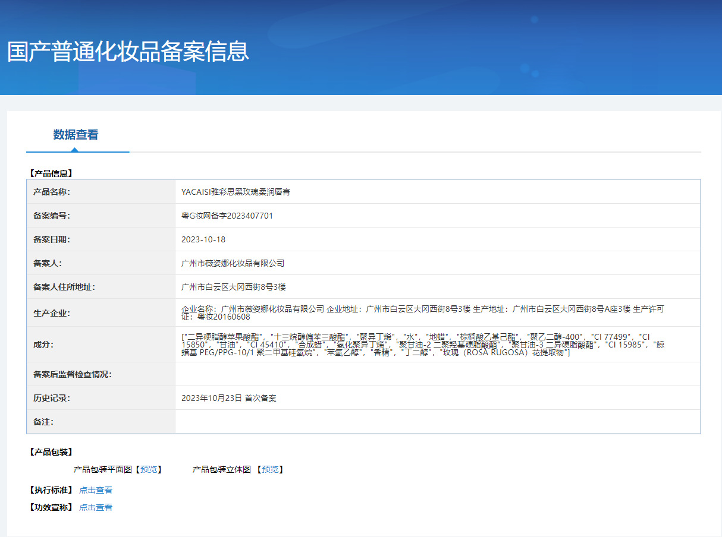Preview 产品包装立体图 via 预览 link
Screen dimensions: 722x537
point(270,469)
